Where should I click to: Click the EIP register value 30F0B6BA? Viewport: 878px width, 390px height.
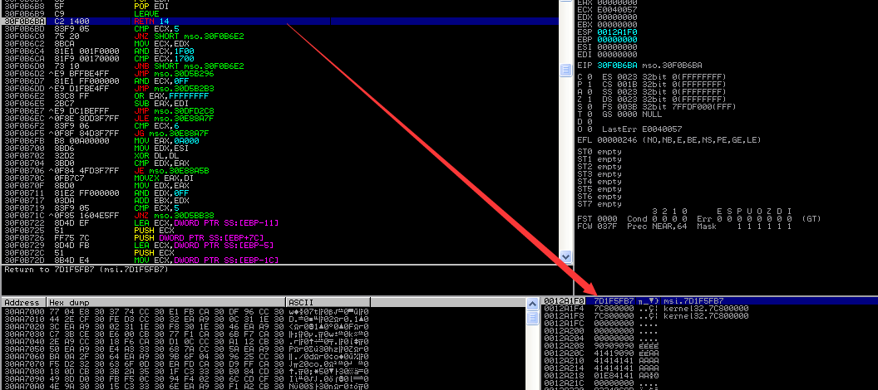click(x=614, y=64)
